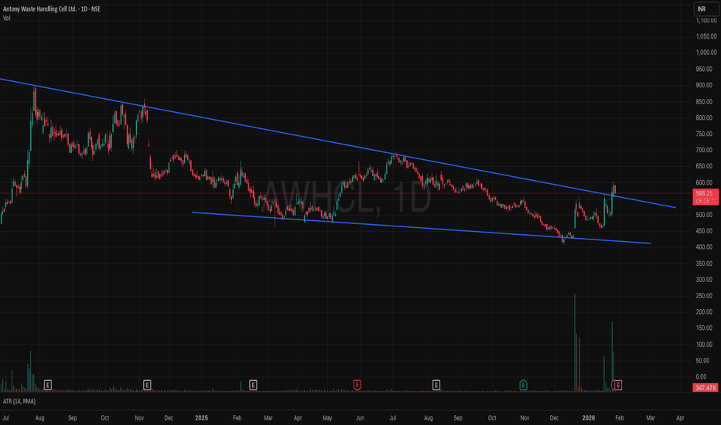
Task: Click the red horizontal current price line
Action: pyautogui.click(x=345, y=193)
